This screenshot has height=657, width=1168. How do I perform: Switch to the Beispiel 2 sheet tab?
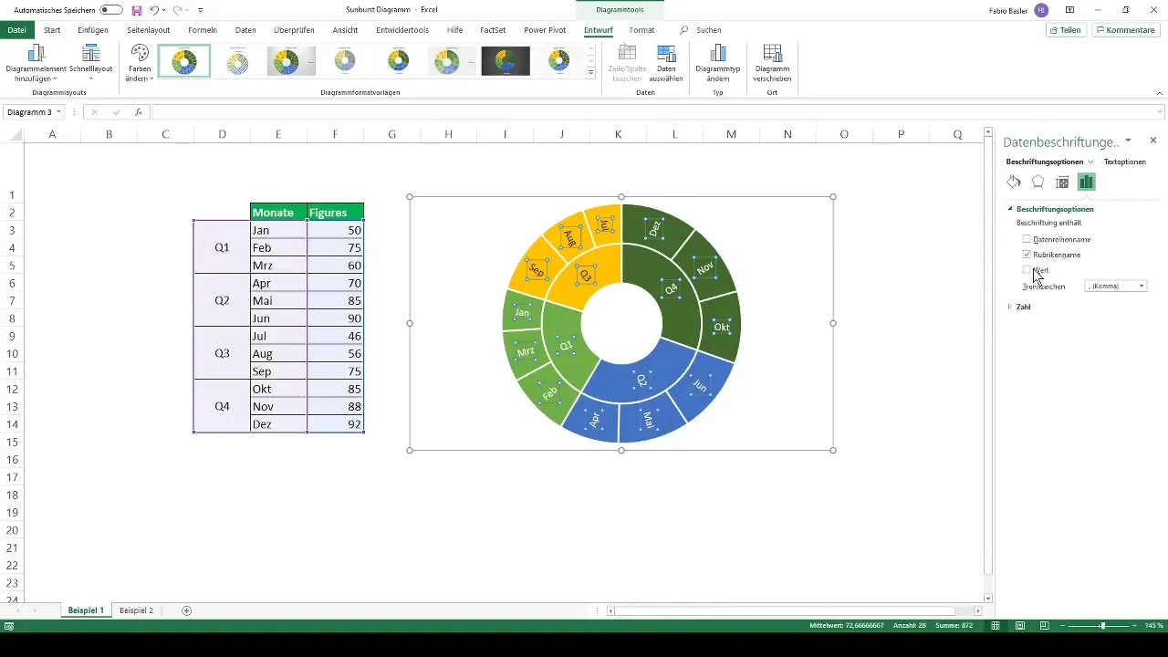click(136, 610)
